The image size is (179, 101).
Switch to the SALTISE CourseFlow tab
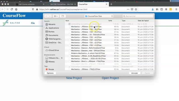62,4
